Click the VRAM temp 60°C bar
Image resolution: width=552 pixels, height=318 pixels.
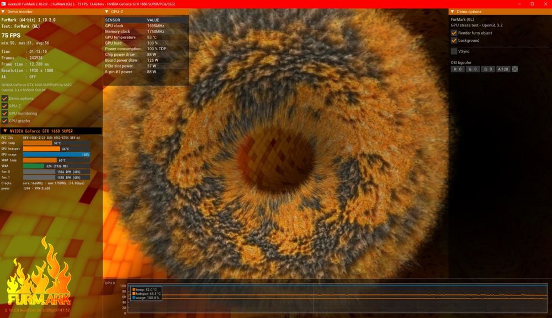56,160
